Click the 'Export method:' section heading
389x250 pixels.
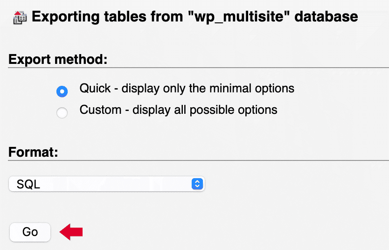[x=58, y=60]
